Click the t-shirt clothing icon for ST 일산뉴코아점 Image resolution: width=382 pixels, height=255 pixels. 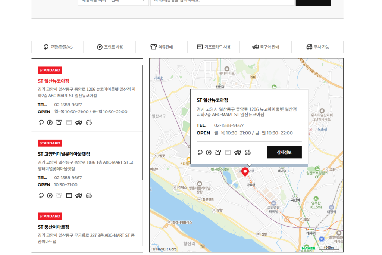tap(59, 122)
